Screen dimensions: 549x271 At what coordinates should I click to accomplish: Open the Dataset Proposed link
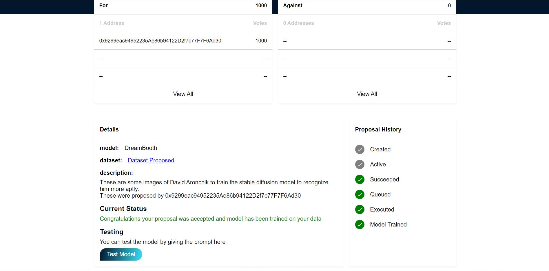point(151,160)
